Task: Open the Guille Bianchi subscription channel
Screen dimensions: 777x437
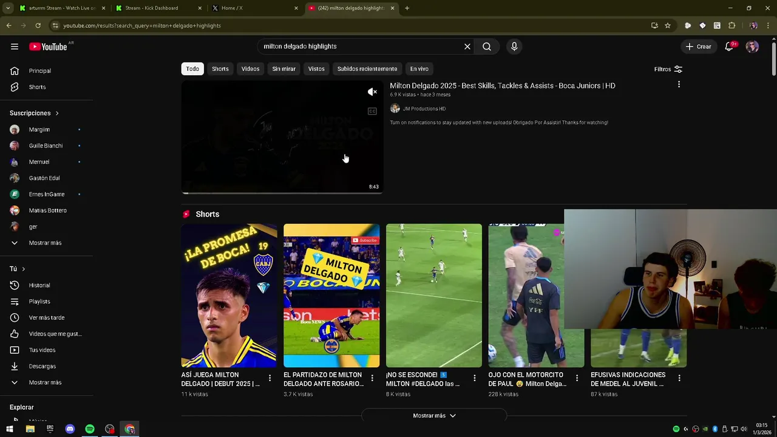Action: click(47, 146)
